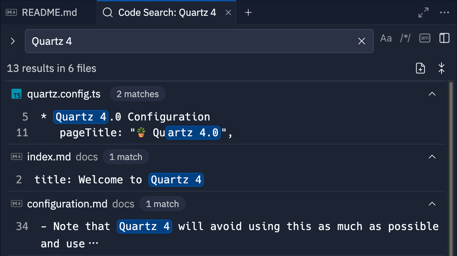Expand the view using the diagonal arrows icon

(423, 12)
